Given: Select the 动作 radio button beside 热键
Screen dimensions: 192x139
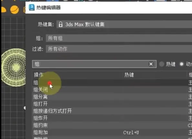Looking at the screenshot, I should pyautogui.click(x=182, y=64).
